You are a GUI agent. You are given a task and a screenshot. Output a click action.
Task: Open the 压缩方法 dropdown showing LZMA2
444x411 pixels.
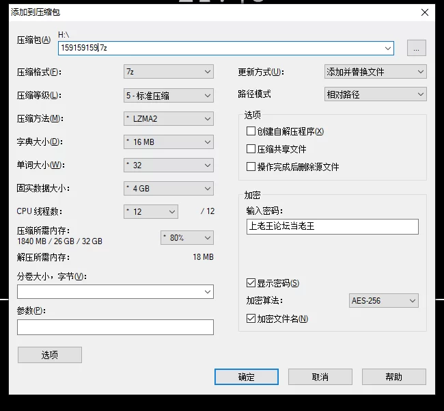click(x=169, y=119)
